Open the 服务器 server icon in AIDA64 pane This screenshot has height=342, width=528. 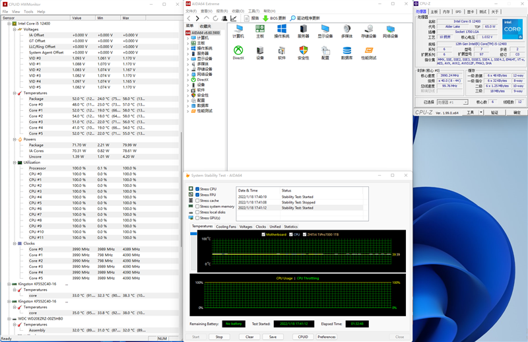click(x=304, y=31)
